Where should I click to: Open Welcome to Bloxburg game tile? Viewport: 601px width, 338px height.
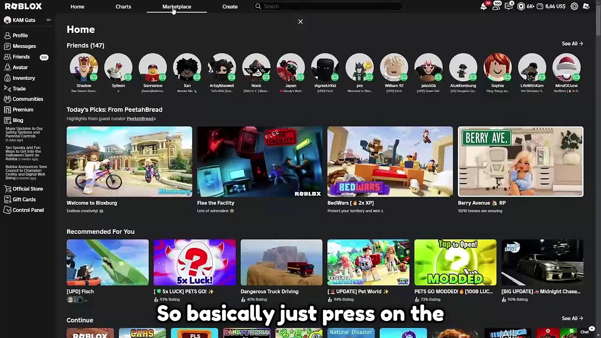tap(129, 161)
